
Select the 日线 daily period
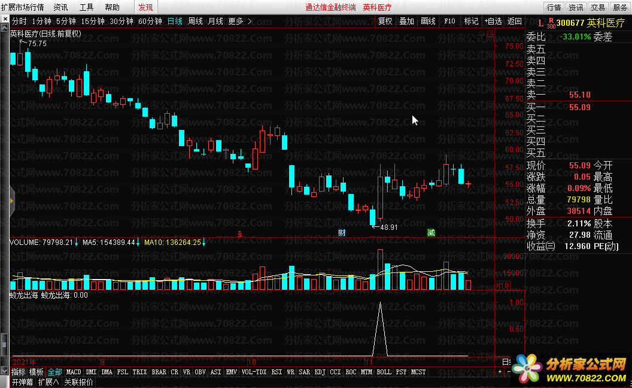[175, 22]
